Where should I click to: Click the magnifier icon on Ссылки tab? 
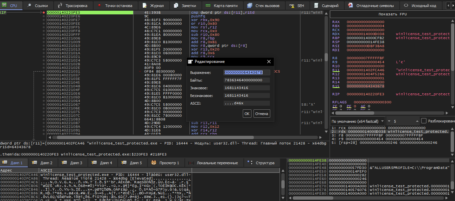[29, 6]
